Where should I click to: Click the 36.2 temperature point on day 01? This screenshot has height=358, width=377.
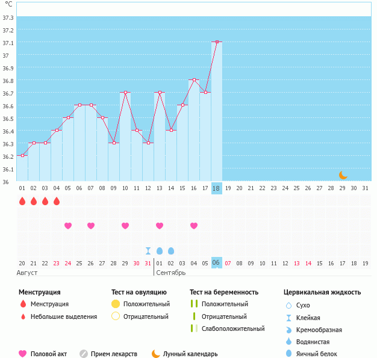22,155
